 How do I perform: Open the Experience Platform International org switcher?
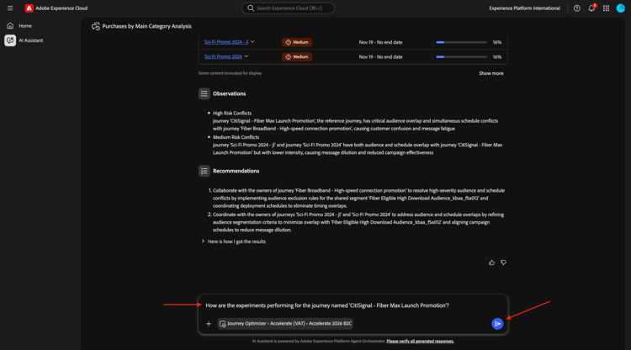[x=524, y=8]
